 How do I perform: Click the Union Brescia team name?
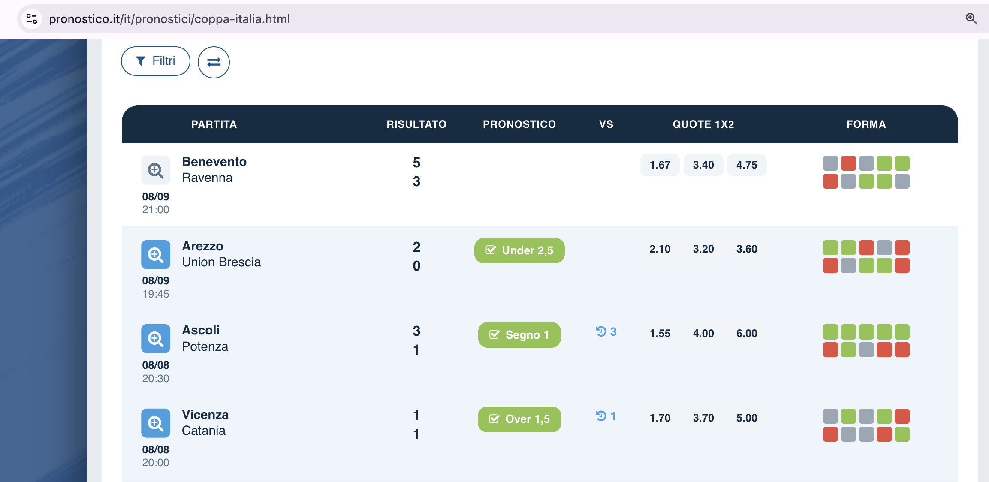[221, 262]
